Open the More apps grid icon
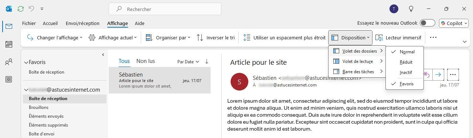The height and width of the screenshot is (138, 473). (9, 79)
